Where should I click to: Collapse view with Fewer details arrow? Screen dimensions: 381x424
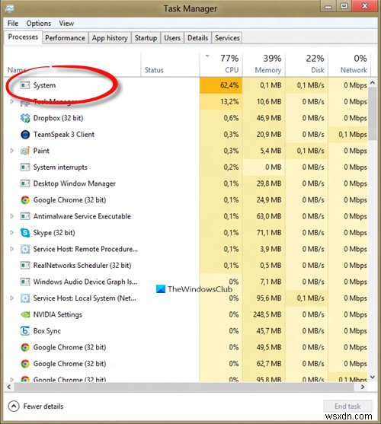[x=14, y=406]
